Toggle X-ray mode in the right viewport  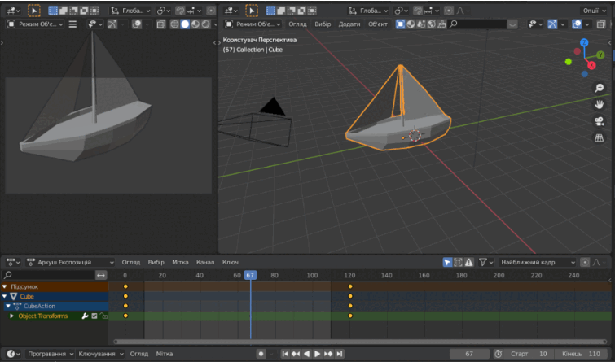pyautogui.click(x=601, y=24)
